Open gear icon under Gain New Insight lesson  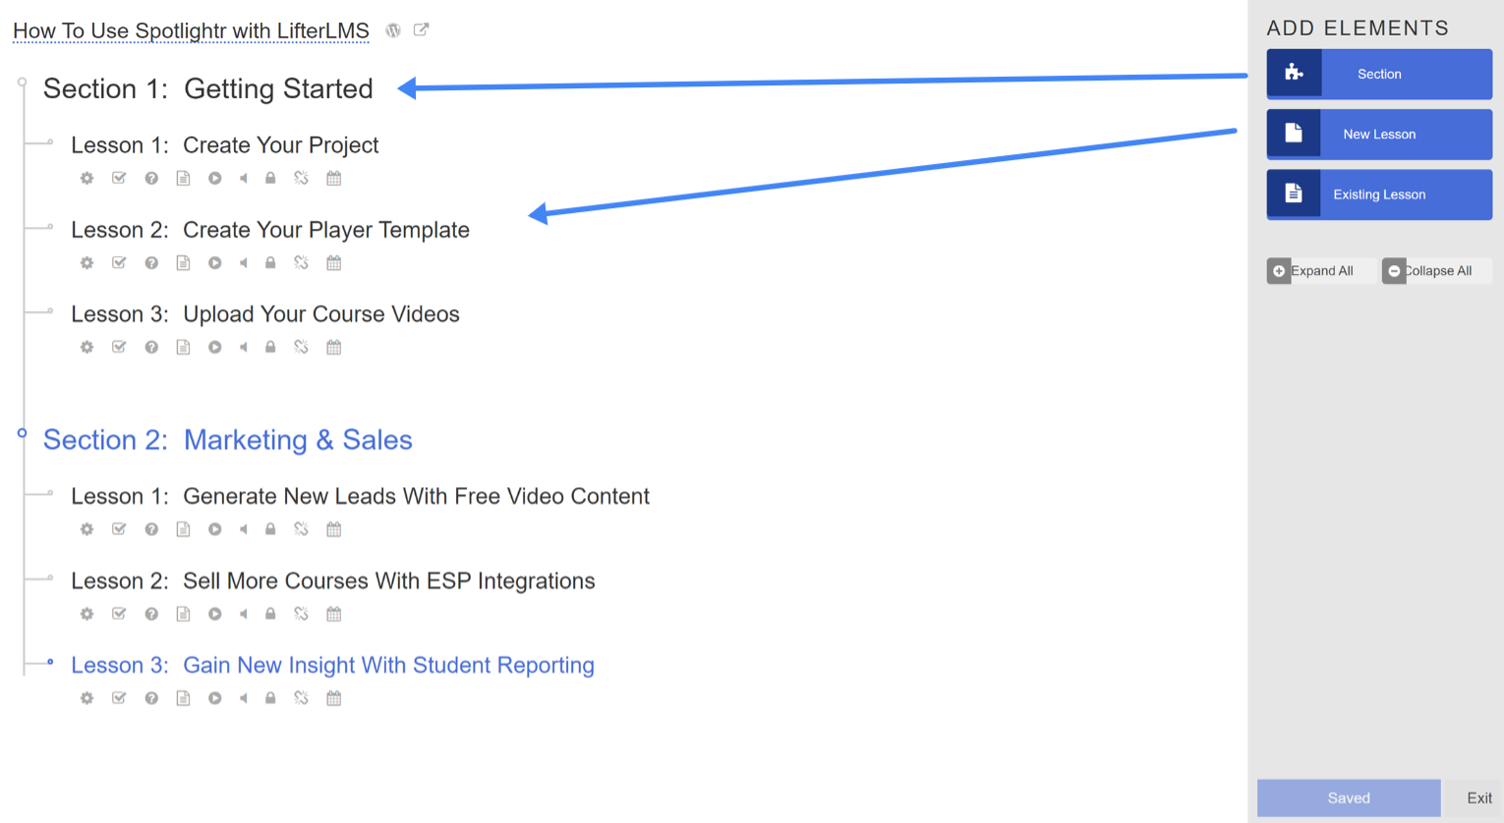(x=87, y=698)
